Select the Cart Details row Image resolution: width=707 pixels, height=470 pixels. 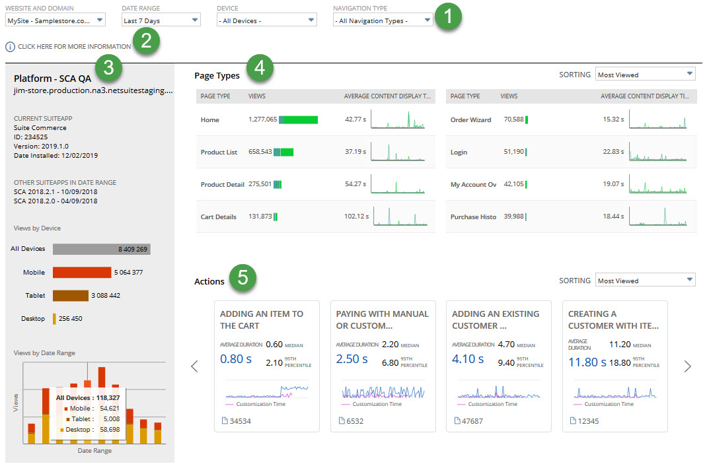[316, 217]
